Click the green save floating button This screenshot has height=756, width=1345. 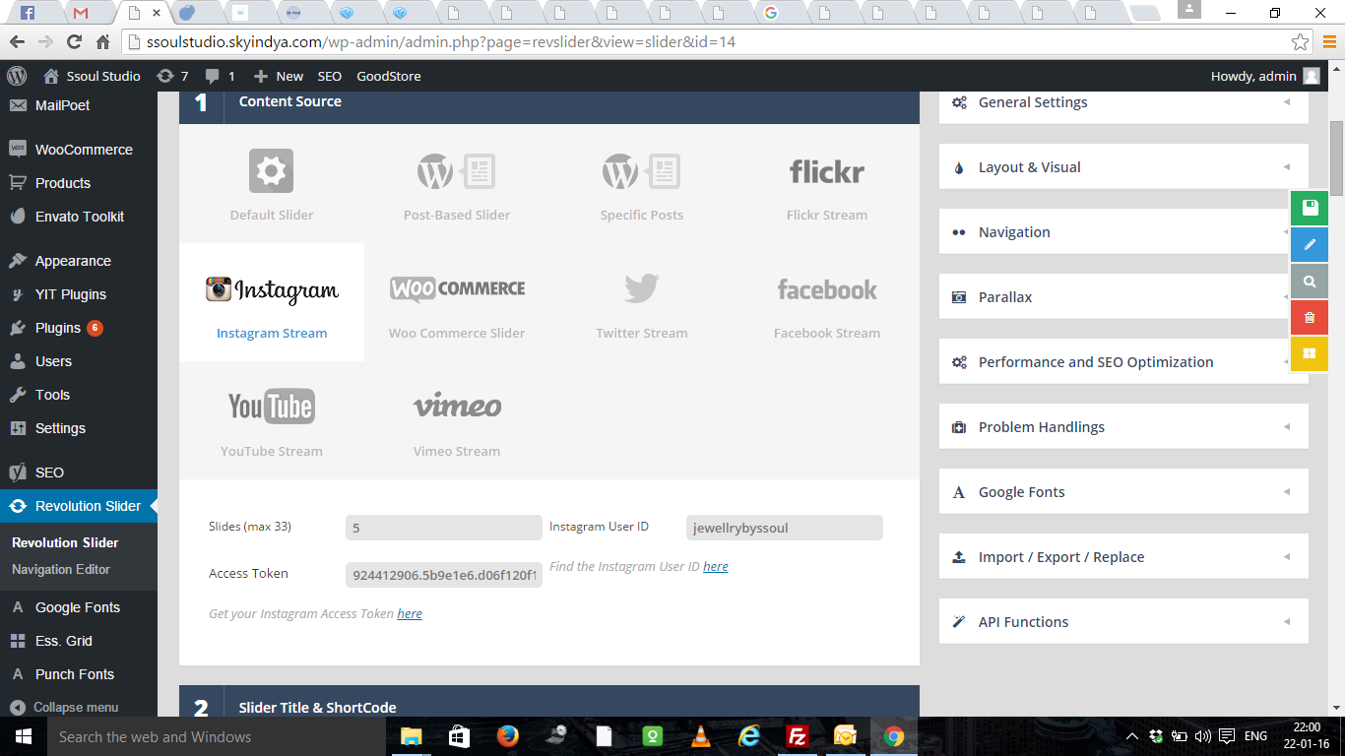pyautogui.click(x=1310, y=208)
